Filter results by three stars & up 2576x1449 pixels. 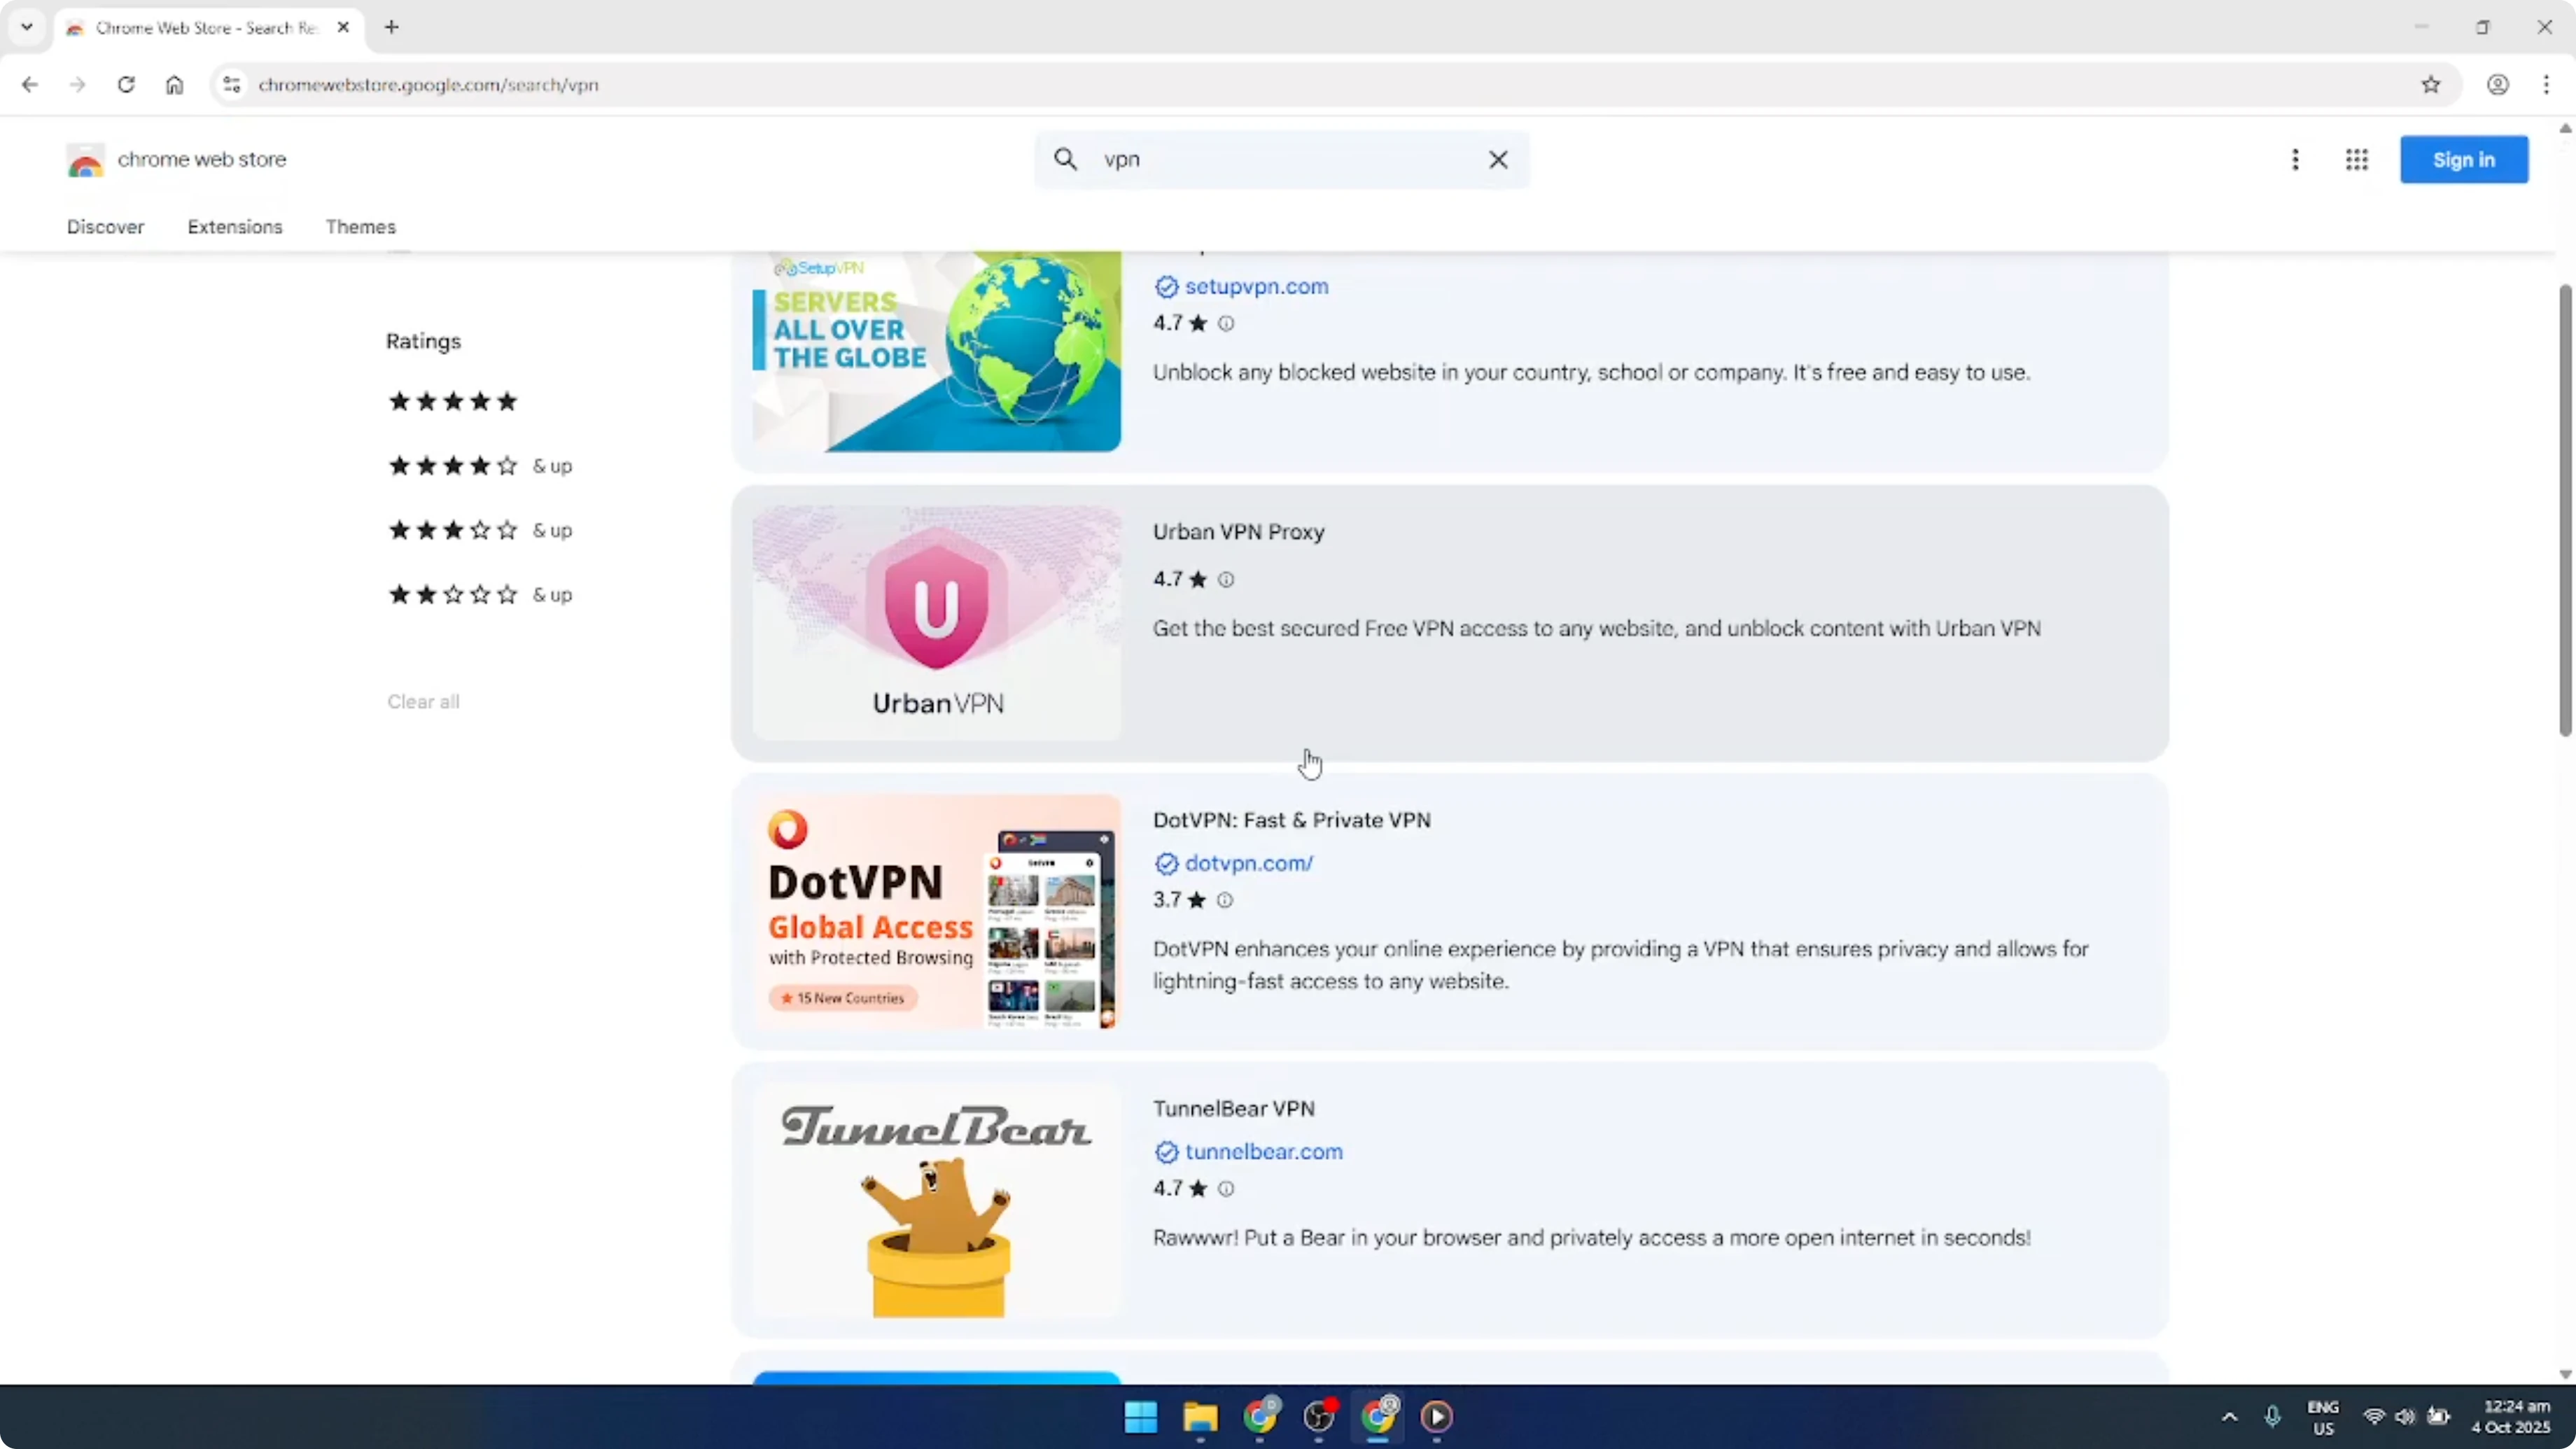pos(480,530)
